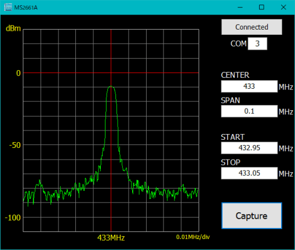Click the CENTER label text
This screenshot has height=250, width=295.
tap(235, 75)
